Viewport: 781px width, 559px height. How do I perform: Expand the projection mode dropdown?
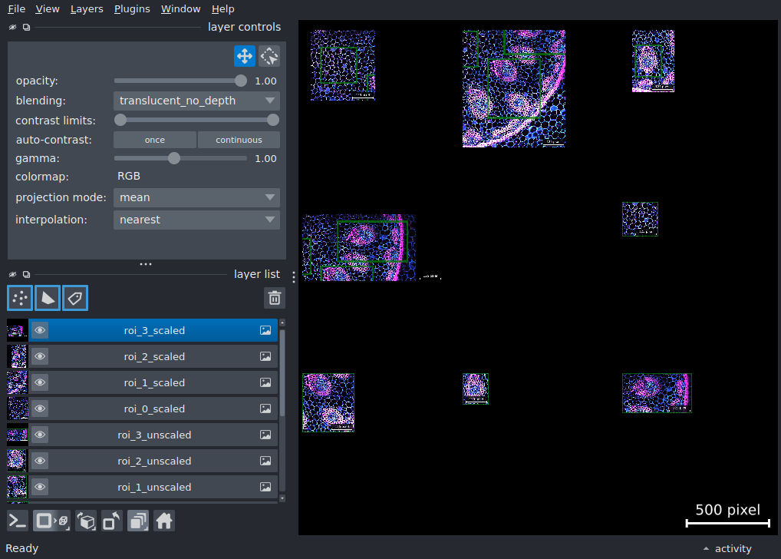point(196,197)
